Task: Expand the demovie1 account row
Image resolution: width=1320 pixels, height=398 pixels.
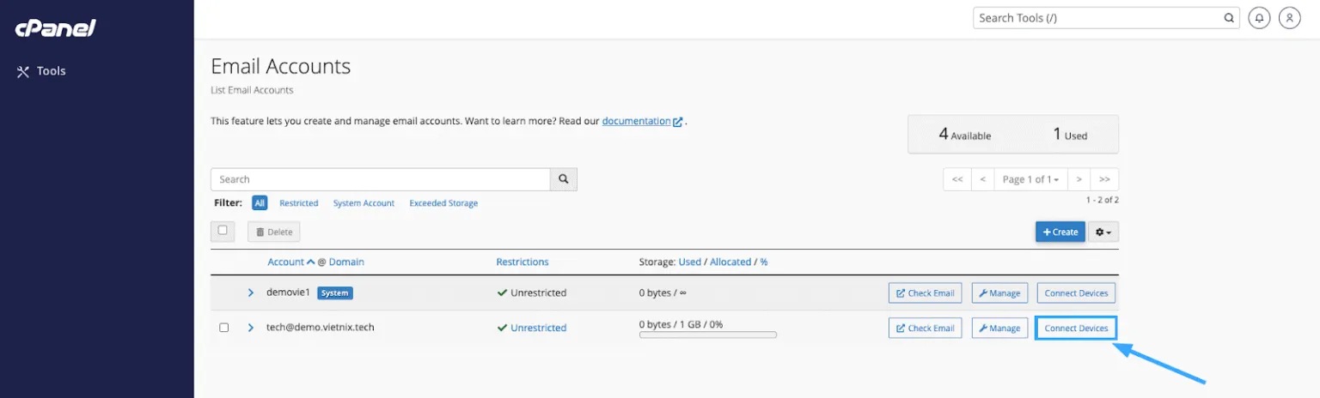Action: [251, 292]
